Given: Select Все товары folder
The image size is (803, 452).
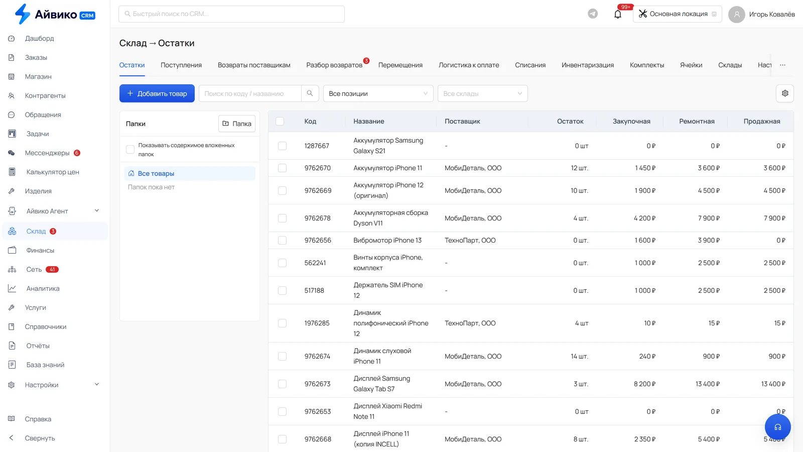Looking at the screenshot, I should (189, 173).
